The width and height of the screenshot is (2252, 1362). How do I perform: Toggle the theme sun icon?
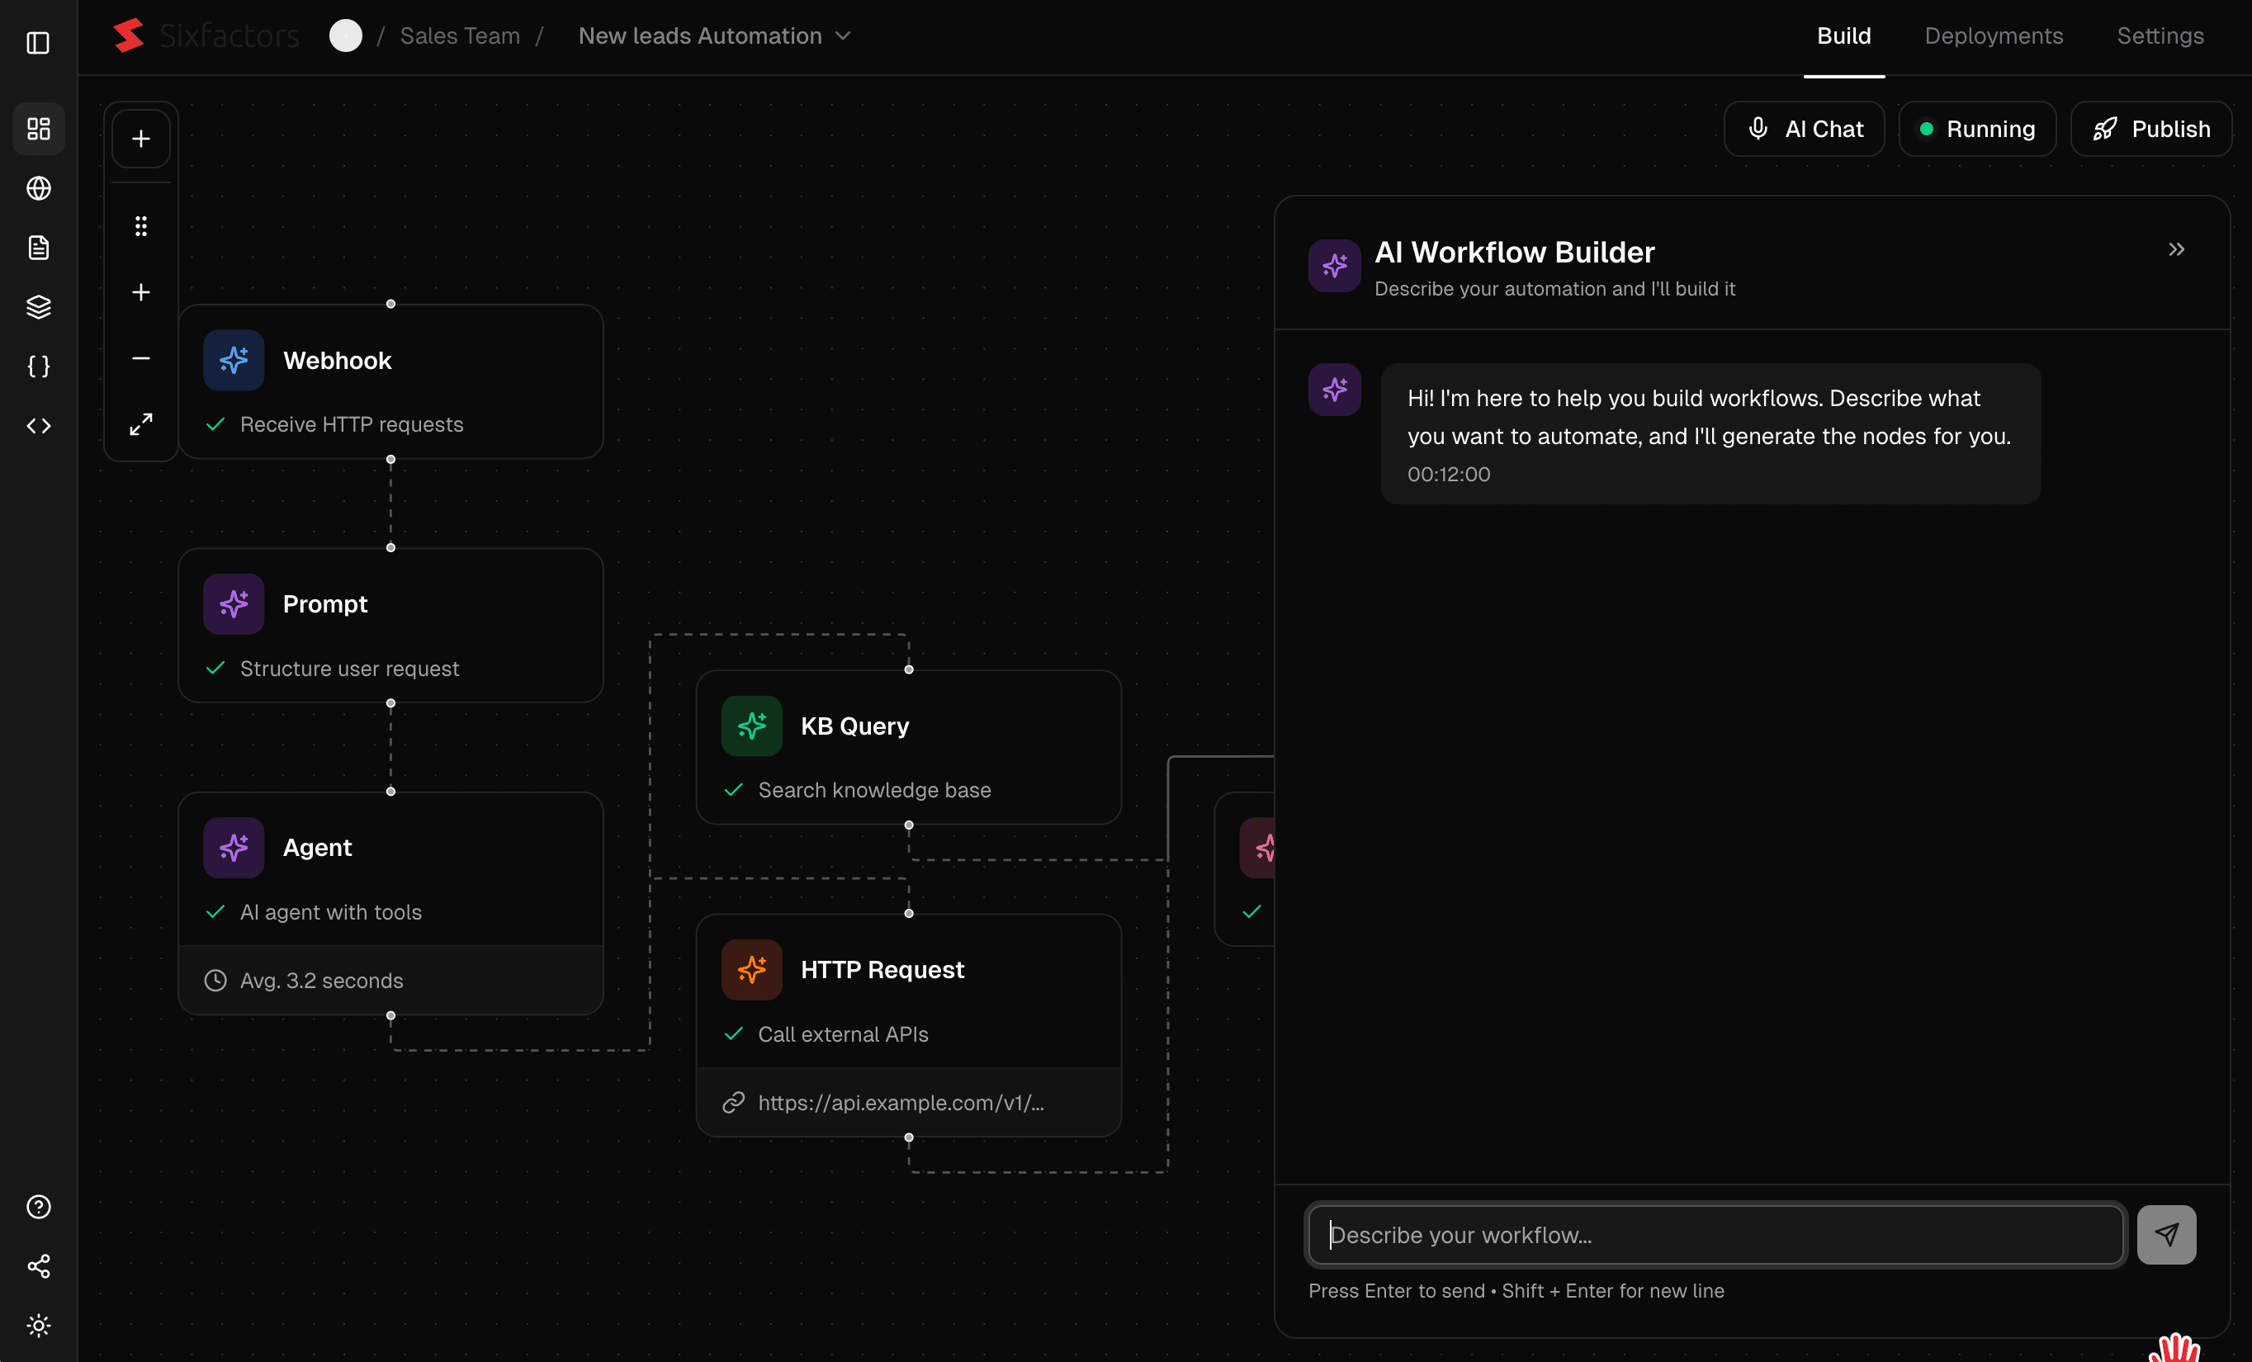[38, 1326]
